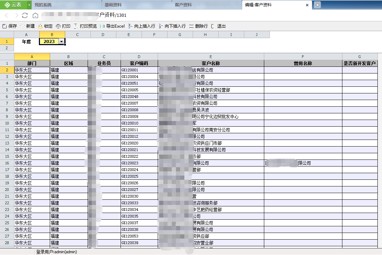Select customer code cell GX120012
382x255 pixels.
tap(139, 136)
